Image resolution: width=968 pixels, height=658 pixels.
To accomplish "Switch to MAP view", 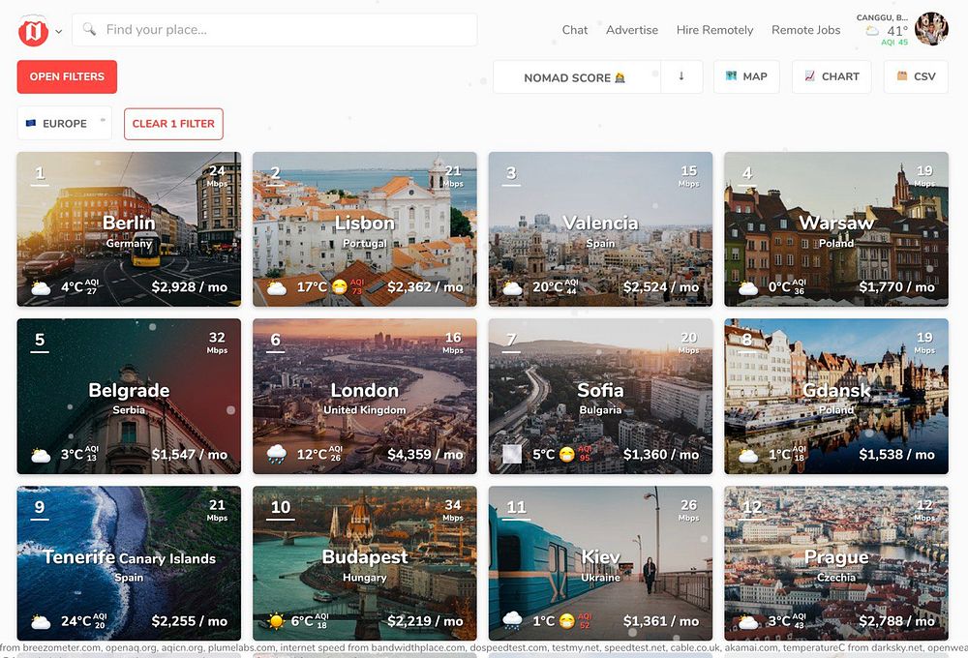I will pyautogui.click(x=746, y=76).
